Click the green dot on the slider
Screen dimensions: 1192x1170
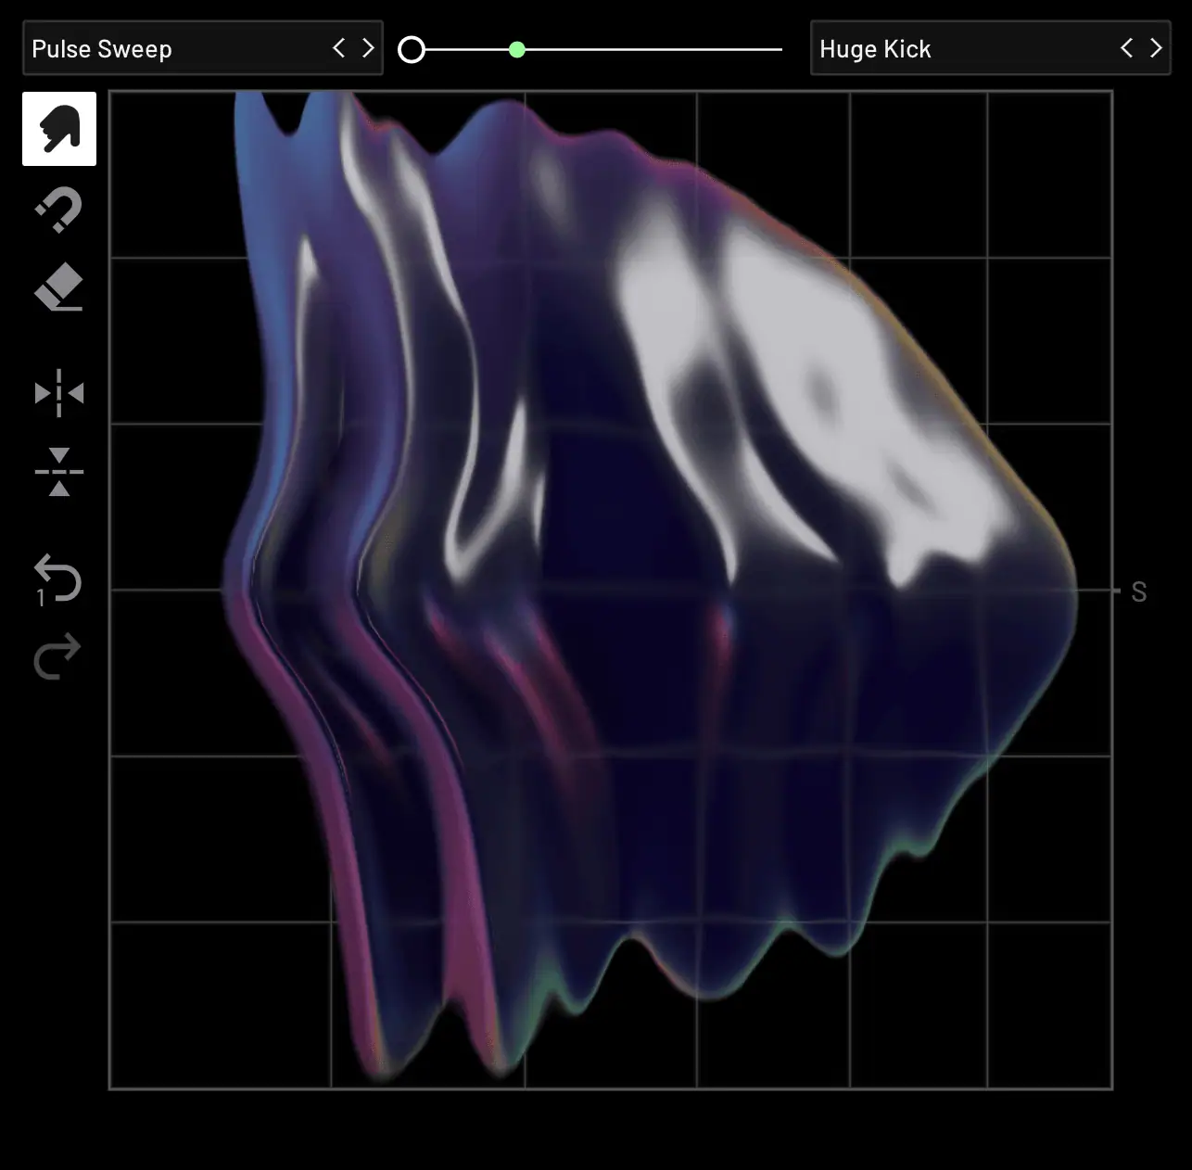(x=517, y=50)
